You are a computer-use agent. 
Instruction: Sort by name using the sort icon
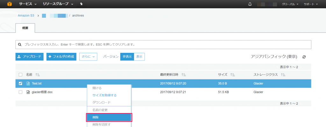[38, 74]
